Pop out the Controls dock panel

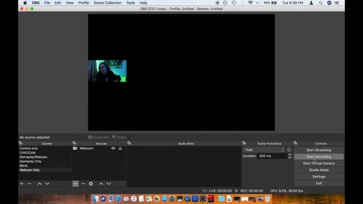coord(296,143)
